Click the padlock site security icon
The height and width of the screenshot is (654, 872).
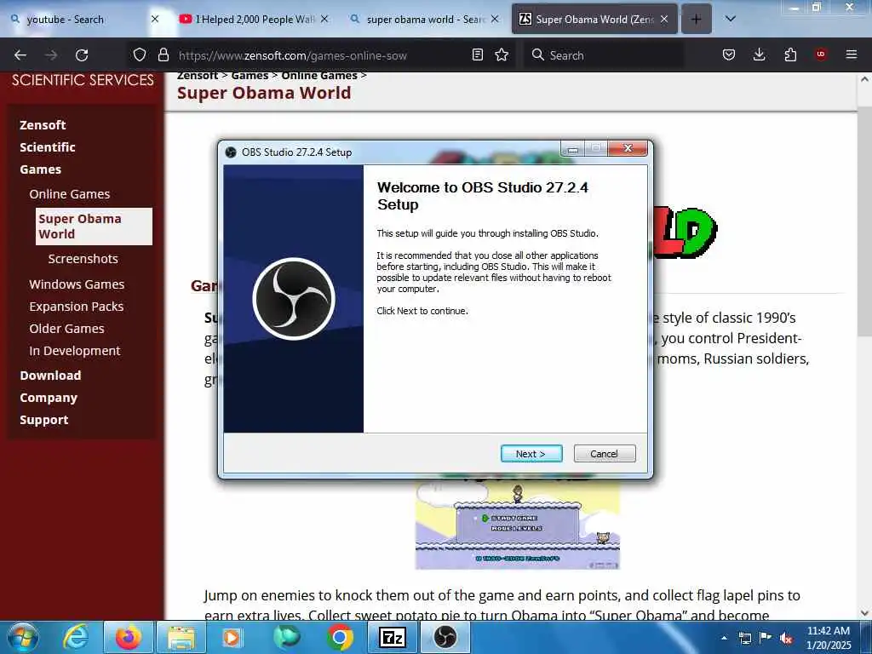point(163,54)
